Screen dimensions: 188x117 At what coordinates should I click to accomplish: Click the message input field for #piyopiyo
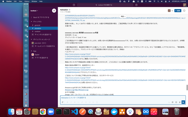coord(123,98)
